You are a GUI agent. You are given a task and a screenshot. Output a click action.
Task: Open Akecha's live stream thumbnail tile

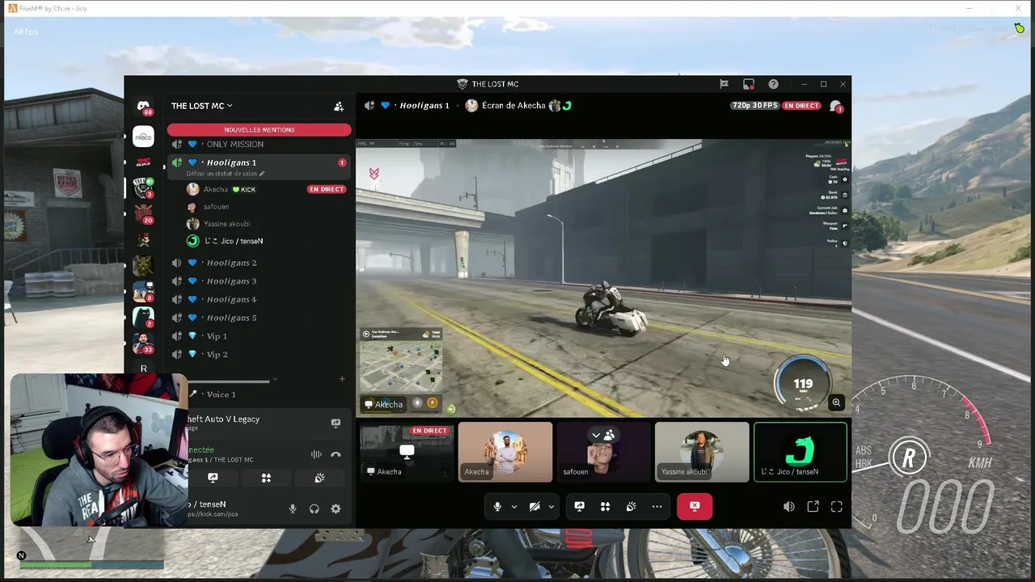pyautogui.click(x=407, y=452)
